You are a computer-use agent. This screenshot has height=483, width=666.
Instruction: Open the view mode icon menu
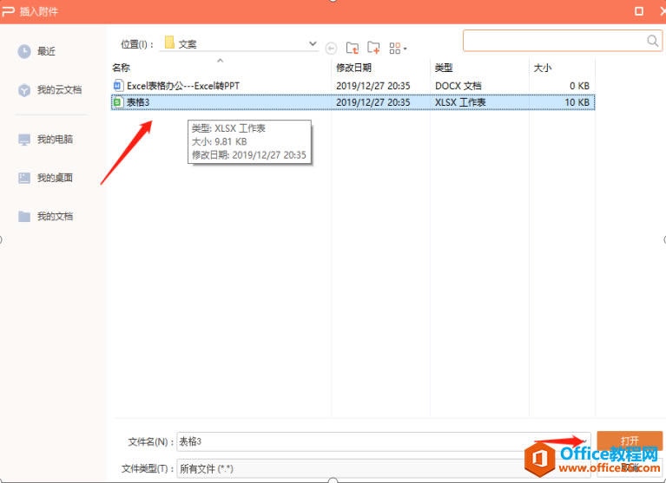[398, 49]
